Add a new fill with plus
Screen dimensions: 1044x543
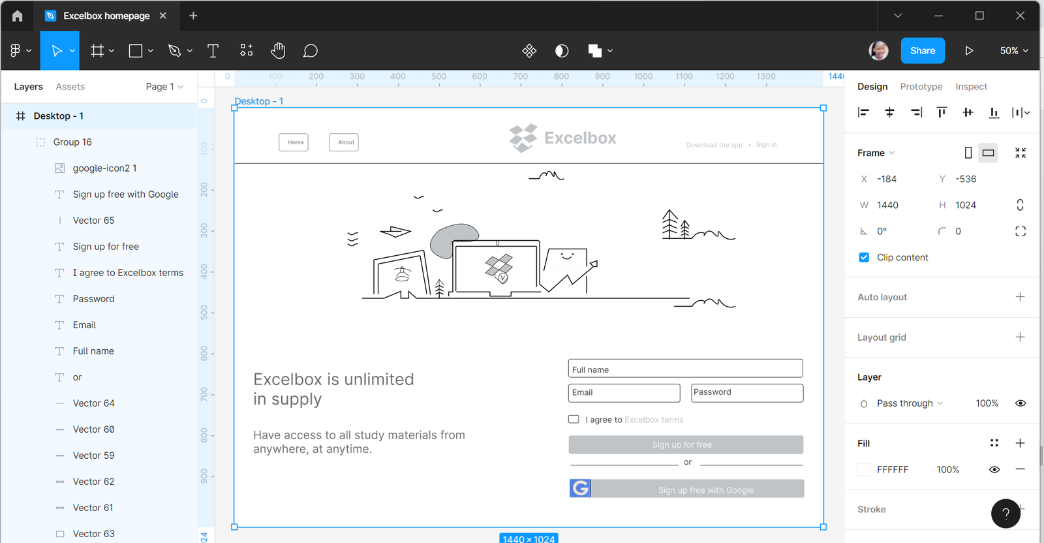(1020, 443)
